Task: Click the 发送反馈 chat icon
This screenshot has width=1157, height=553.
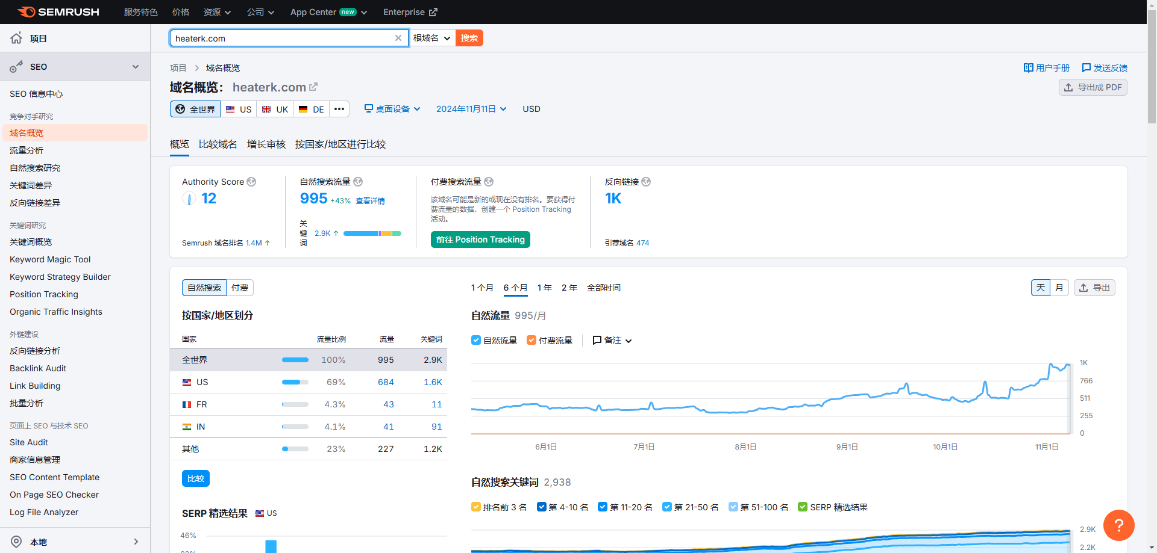Action: [x=1086, y=68]
